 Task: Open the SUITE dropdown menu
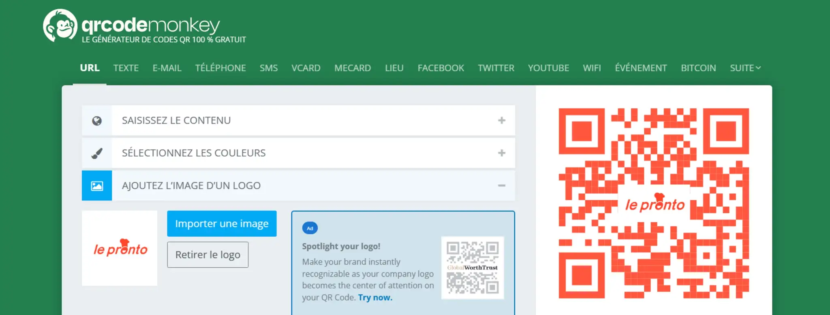coord(745,68)
